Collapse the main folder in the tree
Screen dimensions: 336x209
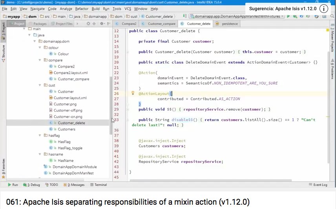[24, 29]
